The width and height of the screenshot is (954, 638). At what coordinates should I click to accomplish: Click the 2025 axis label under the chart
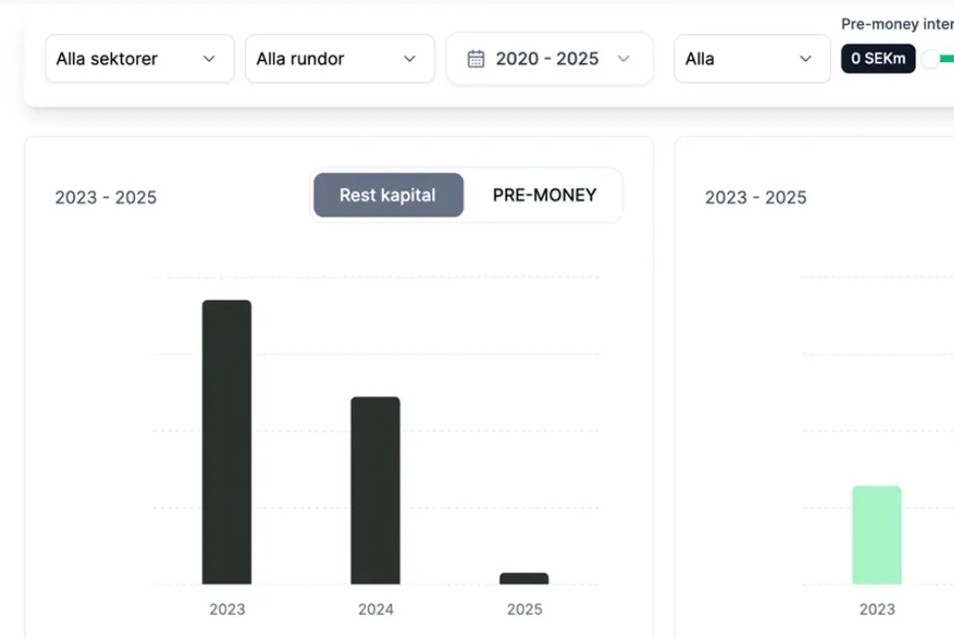524,609
